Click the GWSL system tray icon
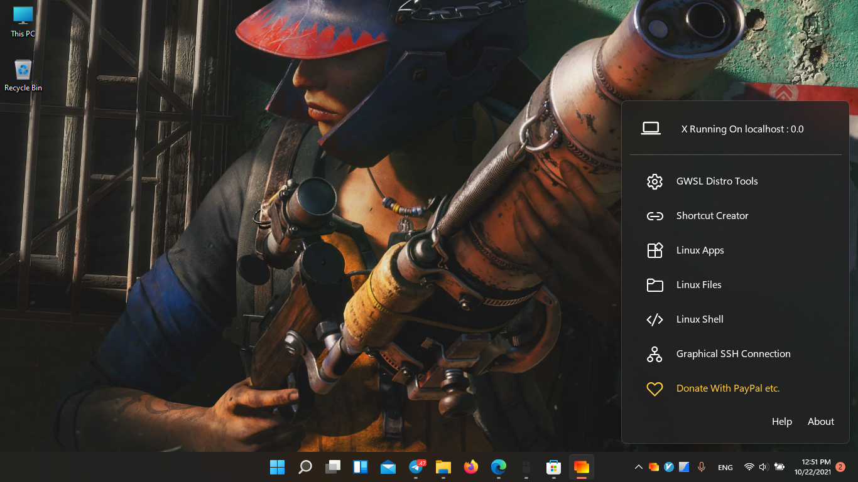858x482 pixels. tap(654, 467)
